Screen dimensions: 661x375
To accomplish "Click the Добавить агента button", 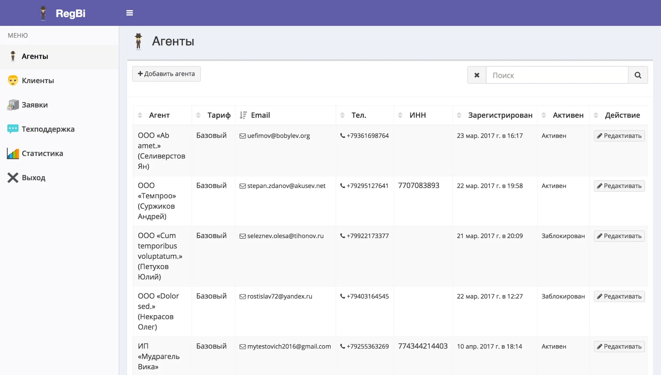I will click(x=166, y=74).
